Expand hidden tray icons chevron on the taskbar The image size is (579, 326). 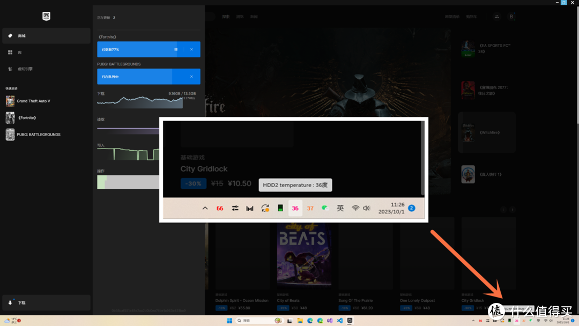pos(473,321)
